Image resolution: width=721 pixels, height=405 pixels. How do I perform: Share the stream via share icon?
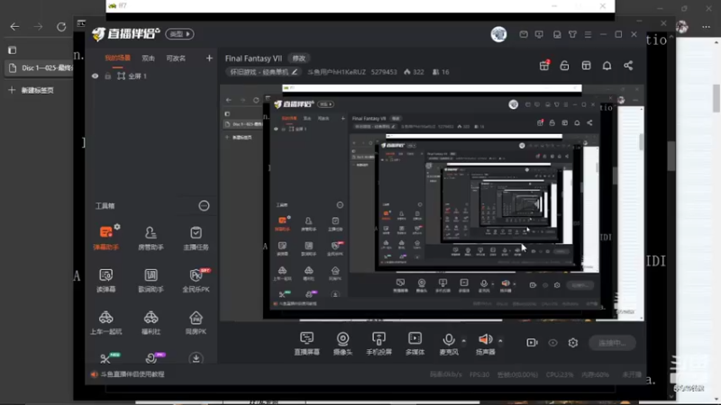(x=628, y=66)
